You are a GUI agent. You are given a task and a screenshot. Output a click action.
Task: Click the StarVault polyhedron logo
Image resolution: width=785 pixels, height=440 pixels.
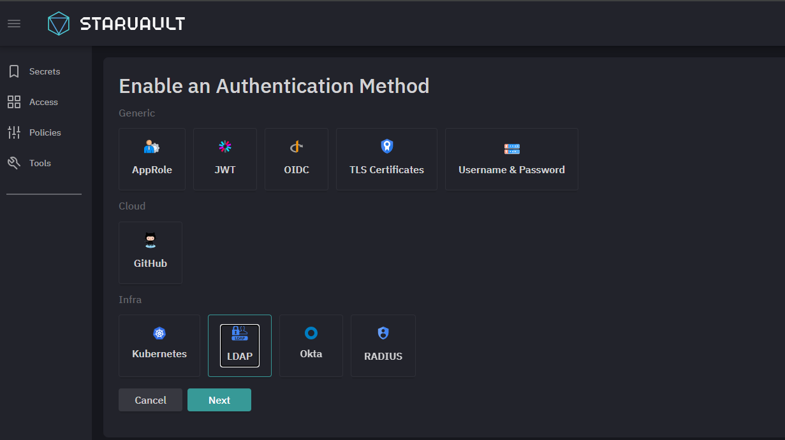click(x=59, y=24)
